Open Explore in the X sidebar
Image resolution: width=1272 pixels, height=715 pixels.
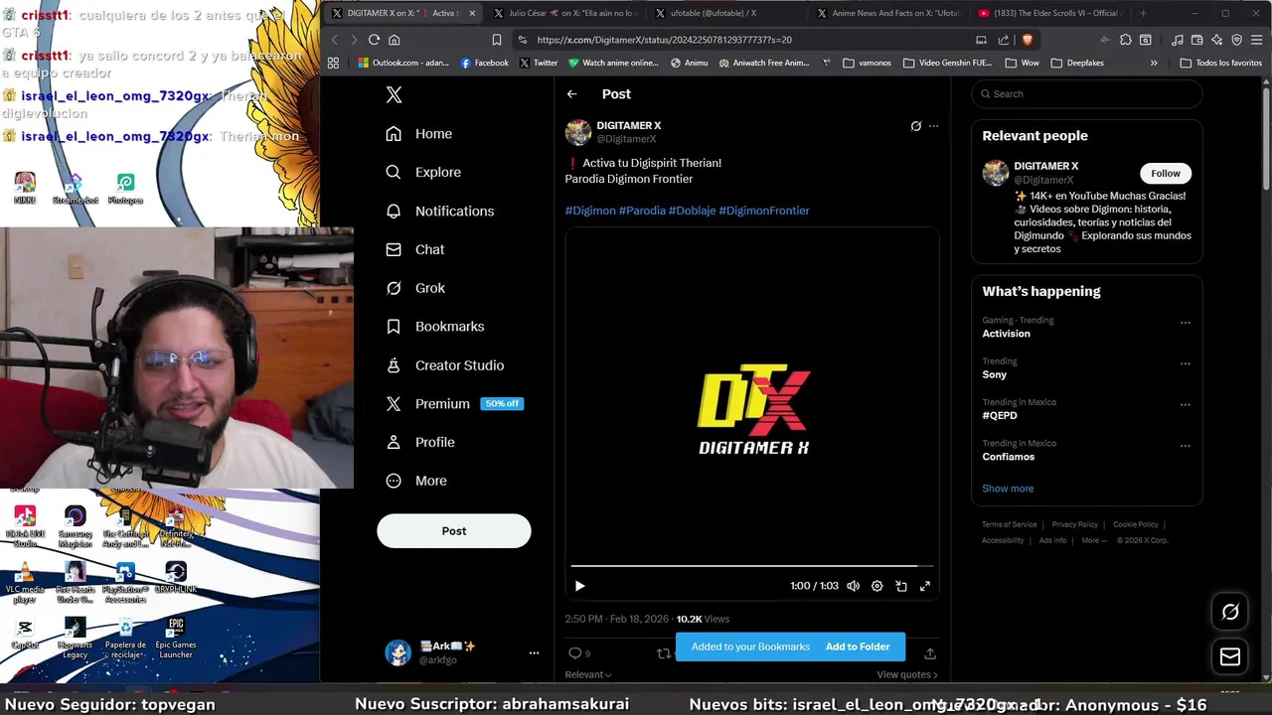423,172
